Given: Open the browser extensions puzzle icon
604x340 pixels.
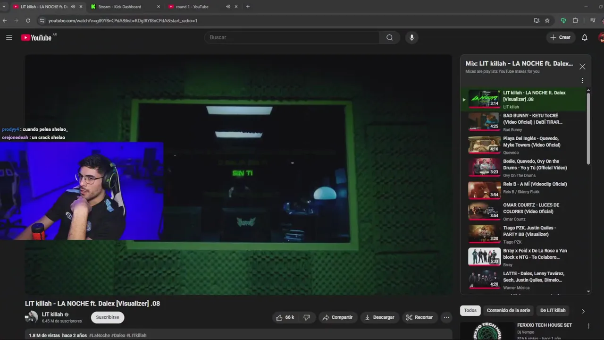Looking at the screenshot, I should [x=575, y=20].
